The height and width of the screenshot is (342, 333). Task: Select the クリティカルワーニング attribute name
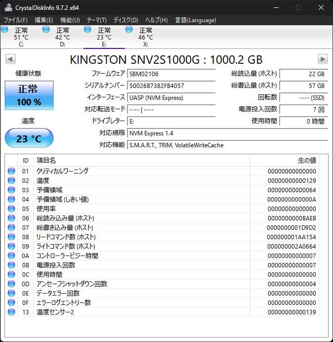click(62, 171)
